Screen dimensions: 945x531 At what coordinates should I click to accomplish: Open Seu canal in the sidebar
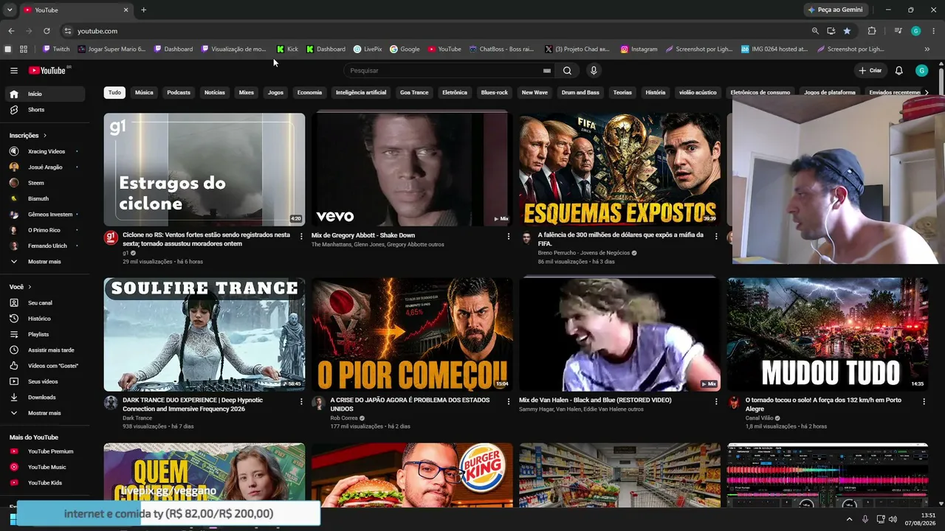[x=46, y=303]
